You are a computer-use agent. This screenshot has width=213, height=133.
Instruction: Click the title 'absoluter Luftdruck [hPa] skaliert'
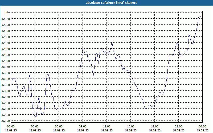tap(111, 3)
